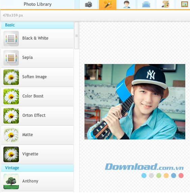190x194 pixels.
Task: Collapse the Vintage effects section
Action: point(37,168)
